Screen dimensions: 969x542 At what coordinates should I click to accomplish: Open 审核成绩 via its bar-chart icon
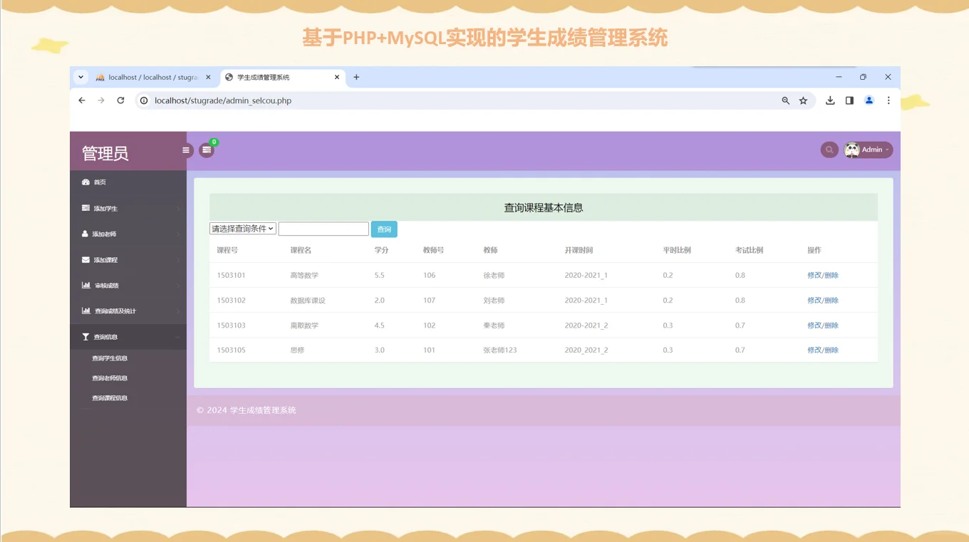86,285
